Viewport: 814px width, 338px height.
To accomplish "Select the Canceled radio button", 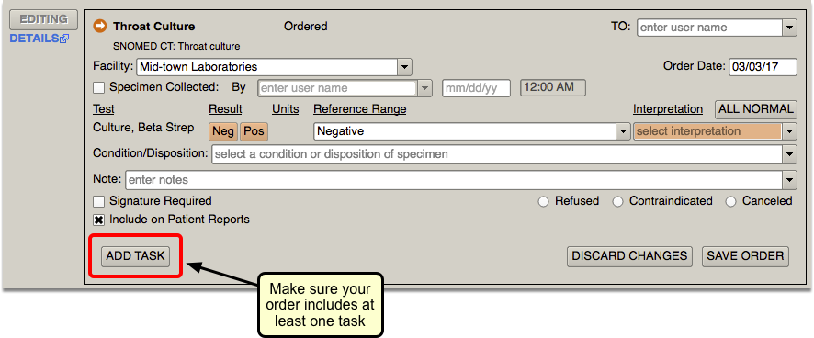I will pos(730,201).
